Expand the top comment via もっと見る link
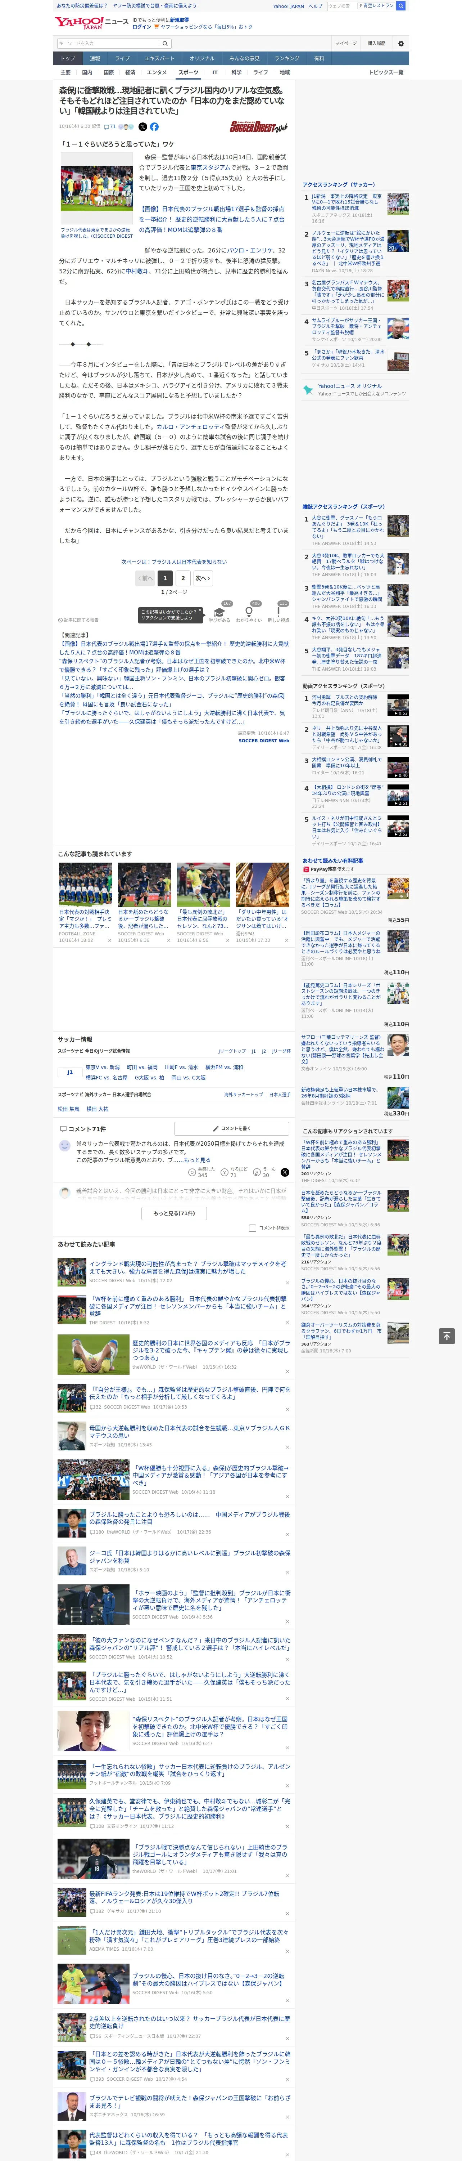The image size is (462, 2161). (x=198, y=1160)
